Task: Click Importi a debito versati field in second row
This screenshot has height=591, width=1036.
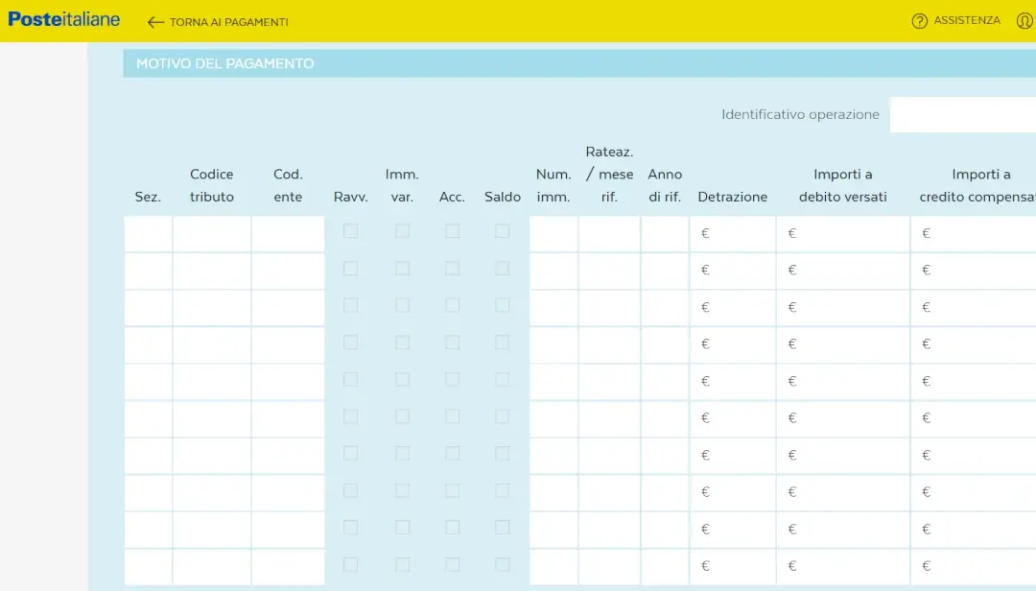Action: click(843, 271)
